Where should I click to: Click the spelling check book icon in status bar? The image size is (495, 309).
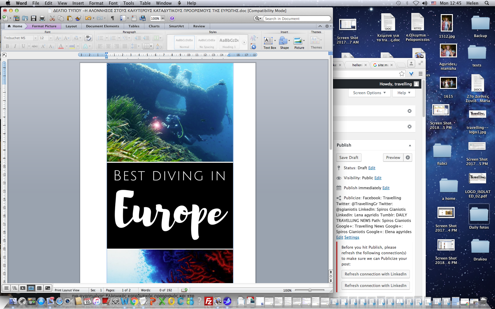pos(184,290)
